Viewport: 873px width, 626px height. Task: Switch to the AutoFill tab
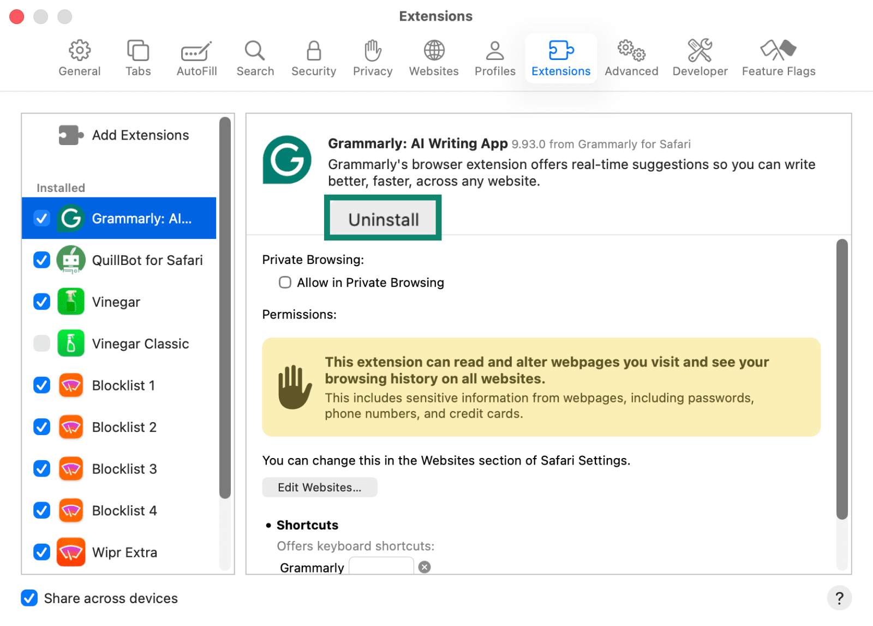coord(196,52)
